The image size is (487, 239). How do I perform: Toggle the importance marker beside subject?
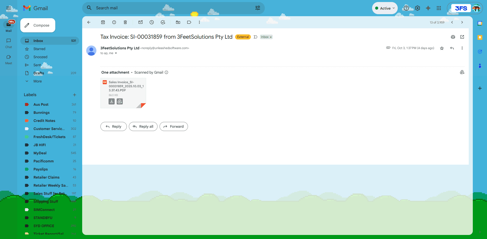point(255,37)
